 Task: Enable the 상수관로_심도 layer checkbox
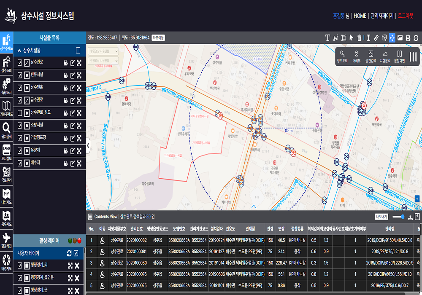(x=20, y=113)
